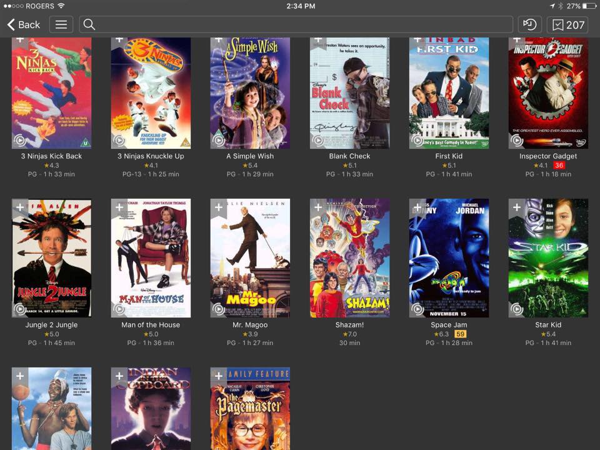Add Space Jam to watchlist
This screenshot has width=600, height=450.
(x=417, y=207)
